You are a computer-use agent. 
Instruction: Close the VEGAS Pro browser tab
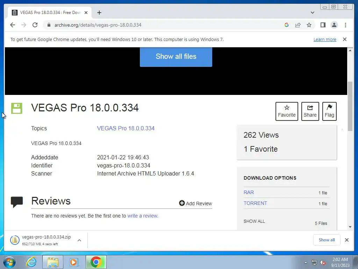[86, 13]
